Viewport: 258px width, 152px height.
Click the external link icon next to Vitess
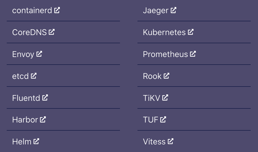[x=171, y=141]
